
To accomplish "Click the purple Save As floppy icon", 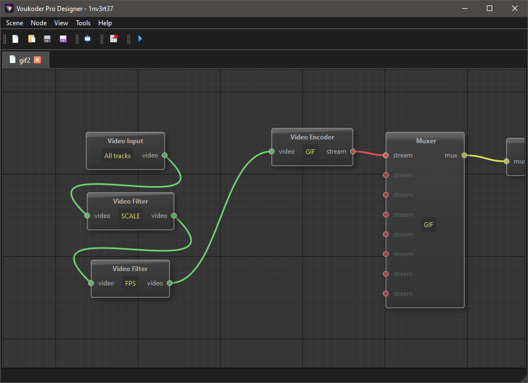I will [x=63, y=39].
